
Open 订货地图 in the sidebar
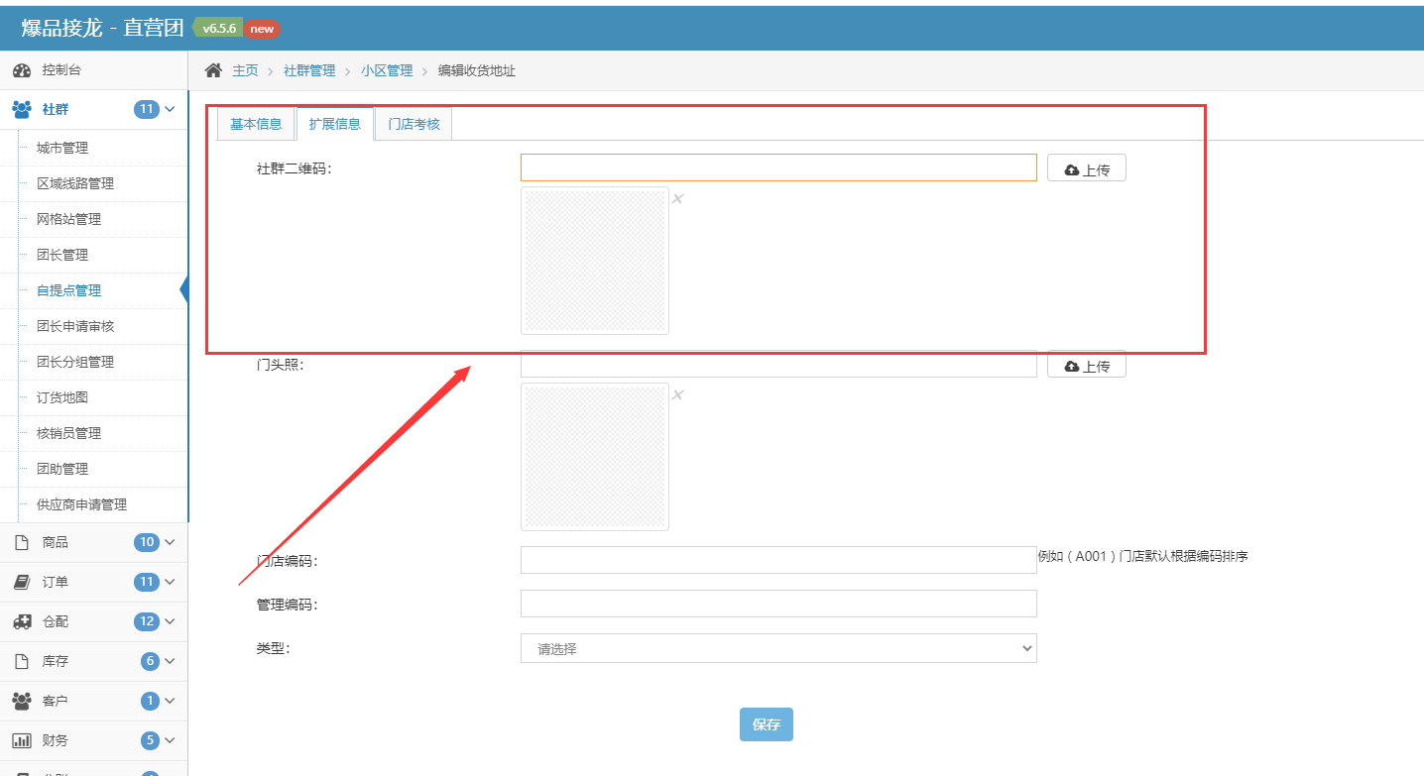(62, 397)
